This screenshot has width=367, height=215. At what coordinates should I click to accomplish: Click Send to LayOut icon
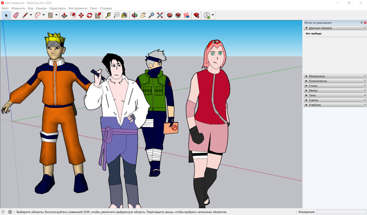pos(187,16)
